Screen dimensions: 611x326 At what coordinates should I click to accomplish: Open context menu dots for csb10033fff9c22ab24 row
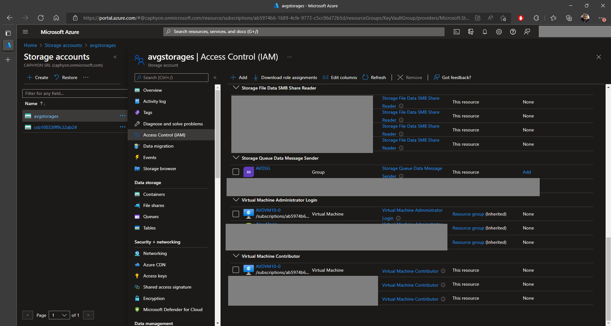(x=123, y=127)
